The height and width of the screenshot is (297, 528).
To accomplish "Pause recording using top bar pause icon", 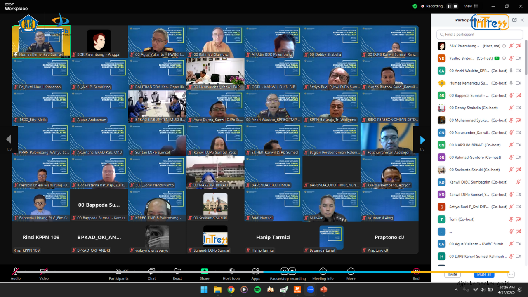I will [x=449, y=6].
